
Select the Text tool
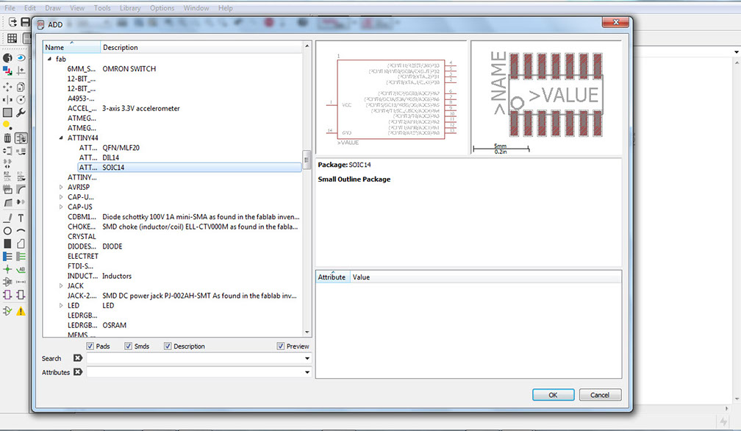point(21,218)
